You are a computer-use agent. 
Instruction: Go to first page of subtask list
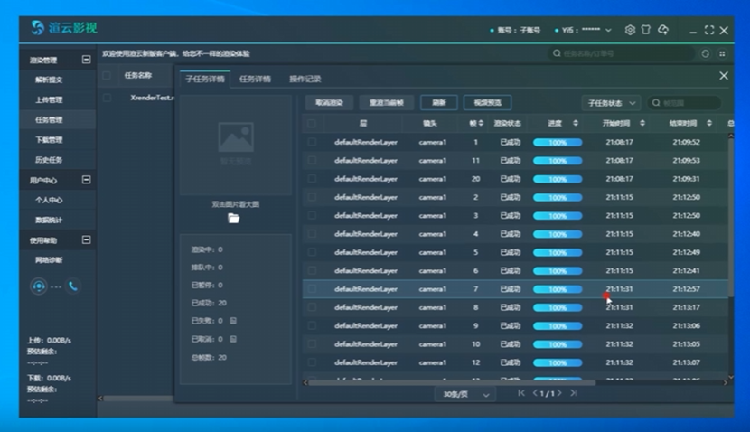[521, 393]
